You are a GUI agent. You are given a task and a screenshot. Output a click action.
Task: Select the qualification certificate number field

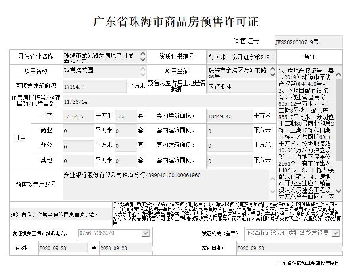point(241,57)
